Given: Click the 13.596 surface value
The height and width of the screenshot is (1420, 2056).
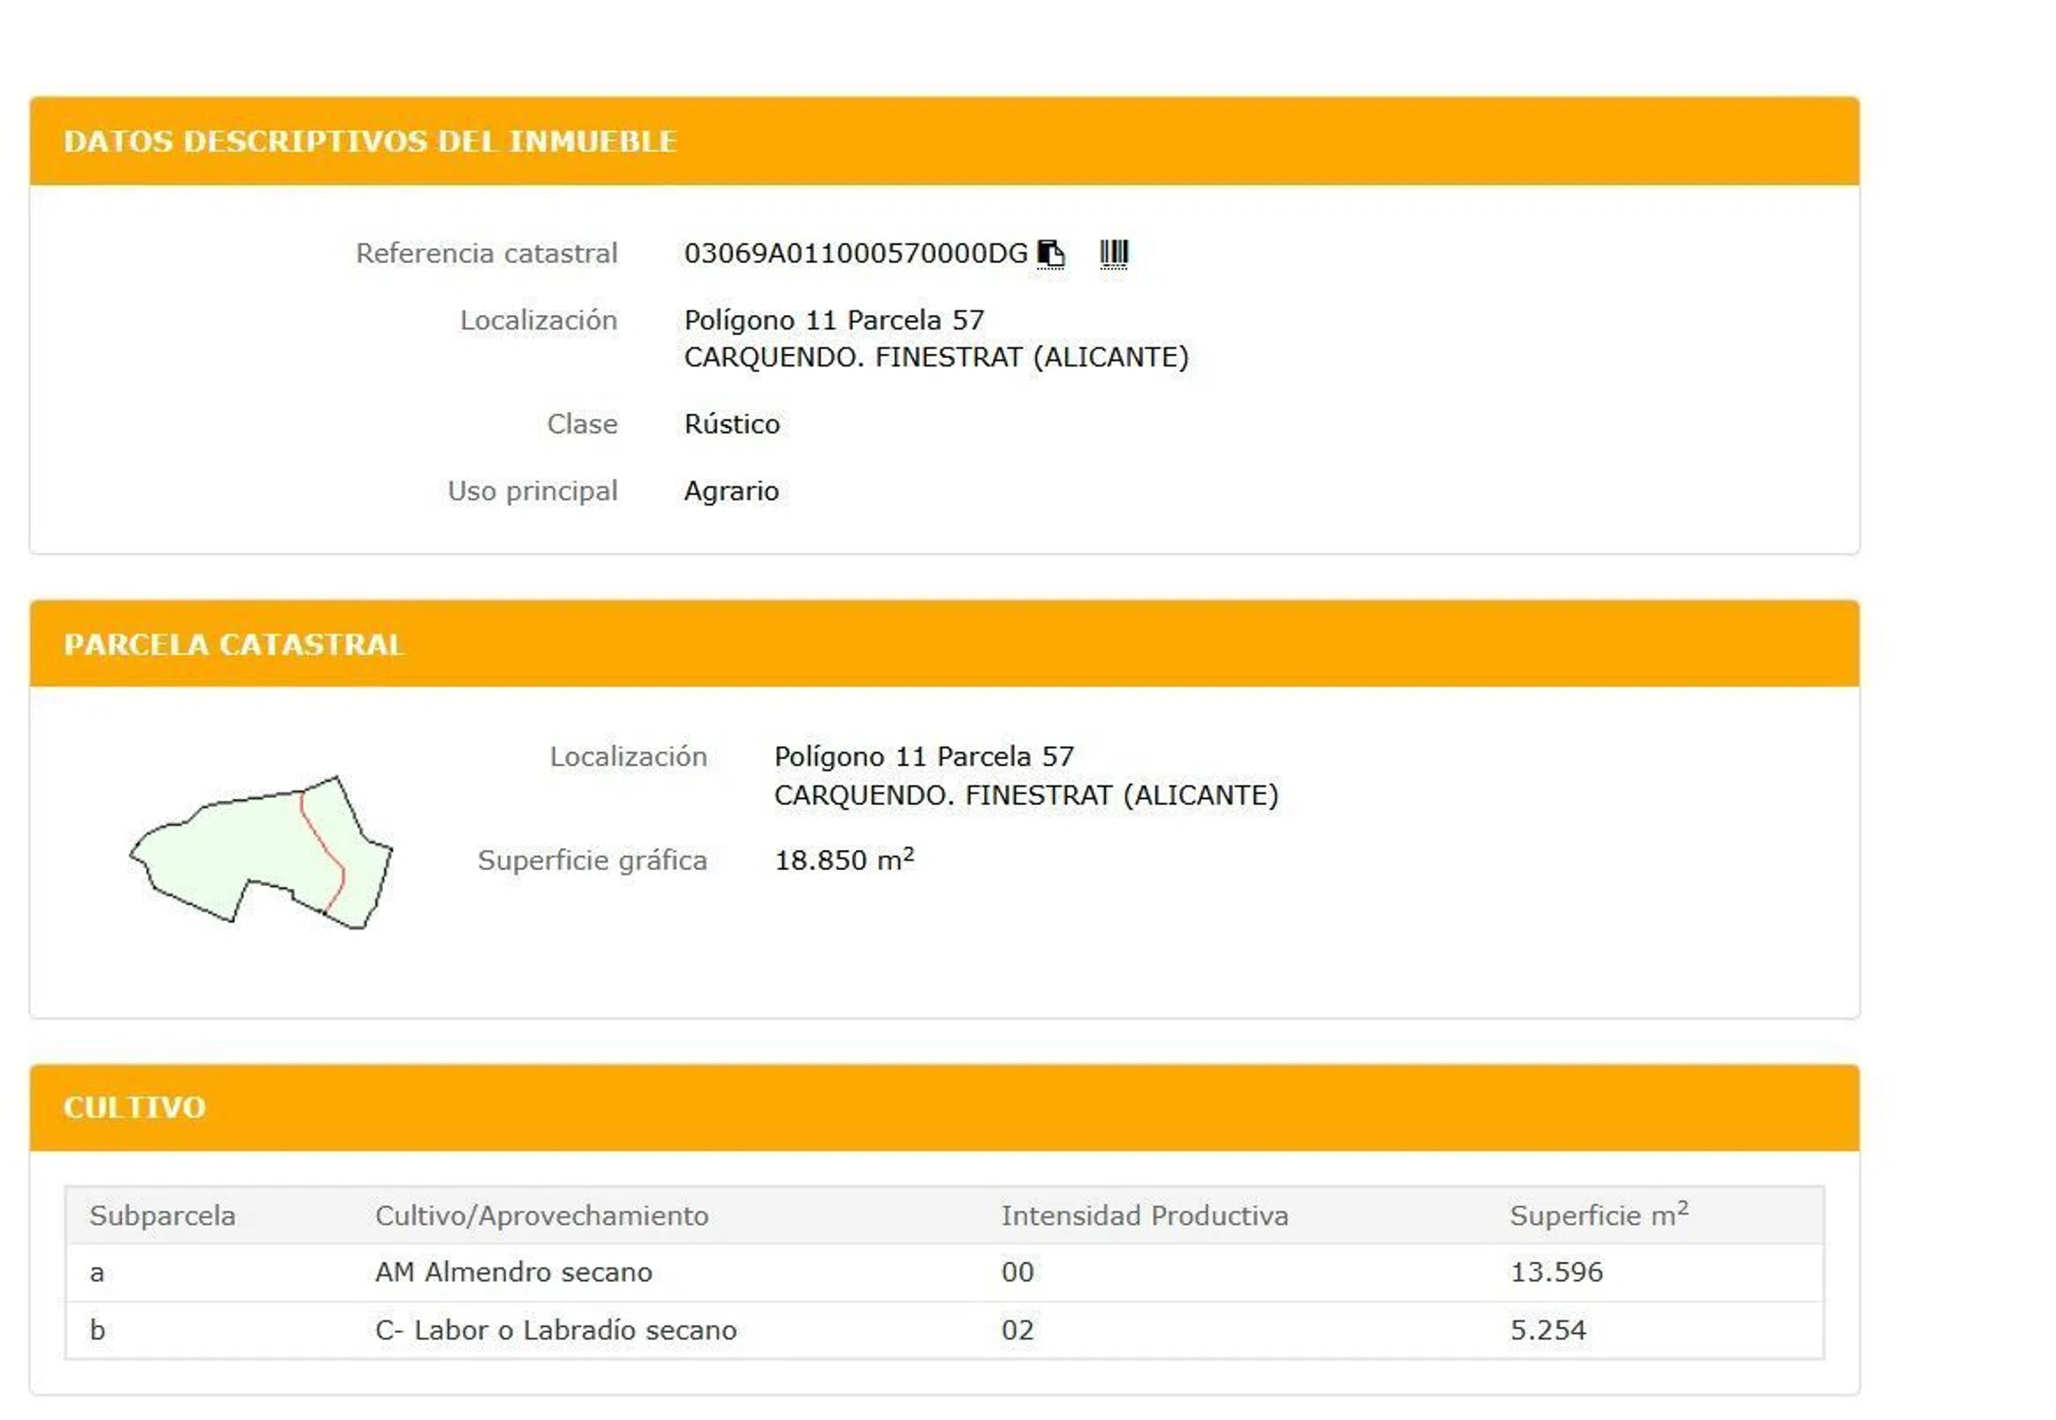Looking at the screenshot, I should point(1556,1271).
